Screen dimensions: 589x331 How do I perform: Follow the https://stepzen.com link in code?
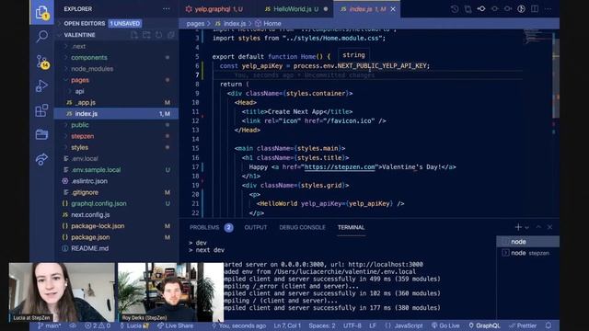[x=340, y=167]
